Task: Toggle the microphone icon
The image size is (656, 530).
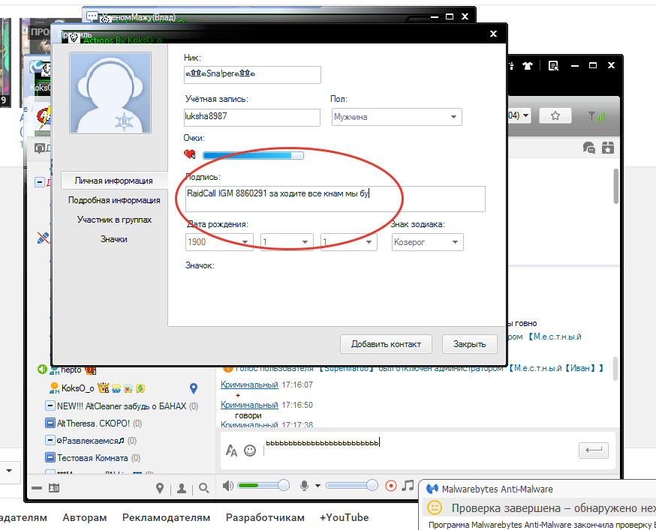Action: (305, 486)
